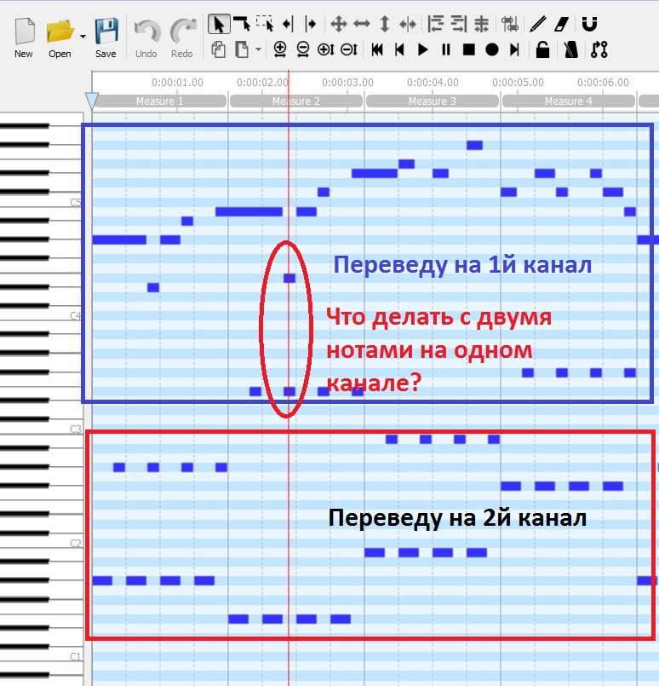Toggle the padlock lock icon

pos(542,50)
